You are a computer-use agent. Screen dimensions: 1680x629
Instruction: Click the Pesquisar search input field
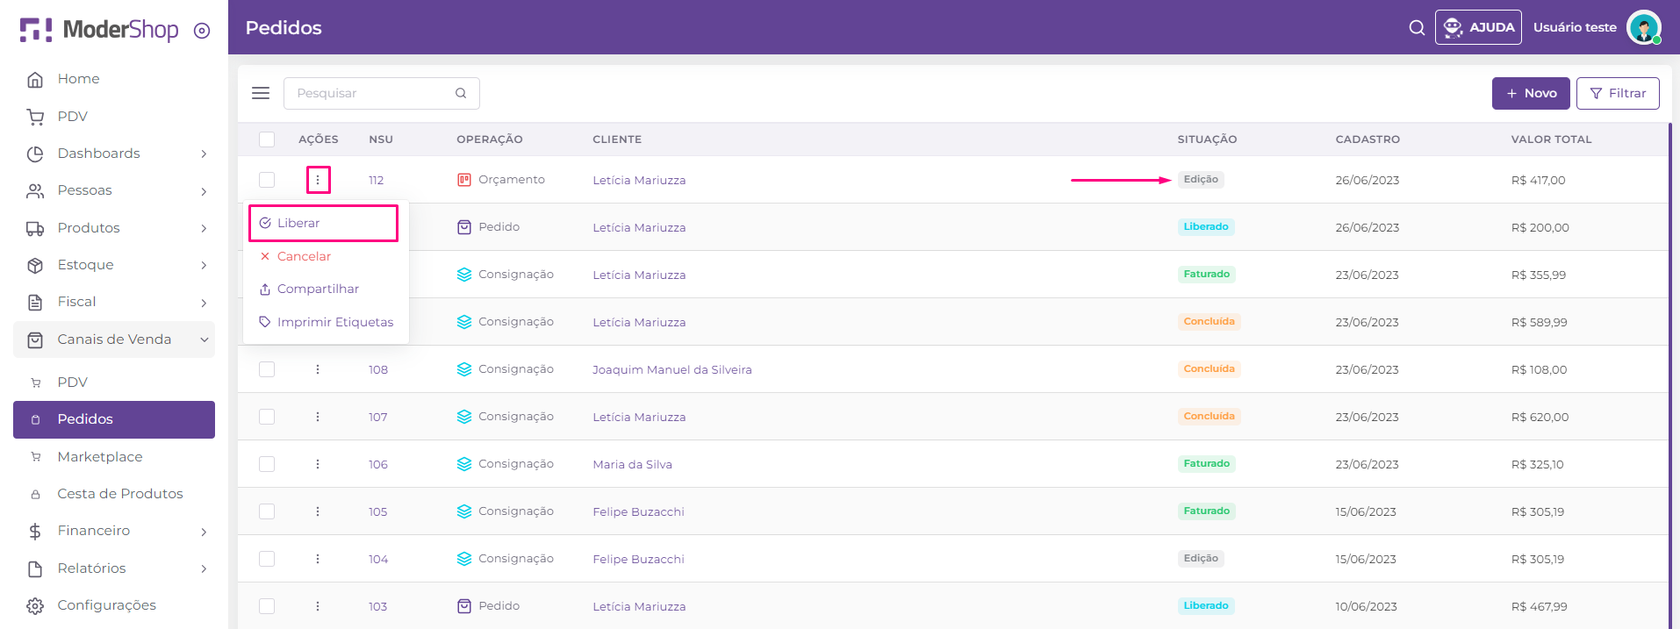373,93
